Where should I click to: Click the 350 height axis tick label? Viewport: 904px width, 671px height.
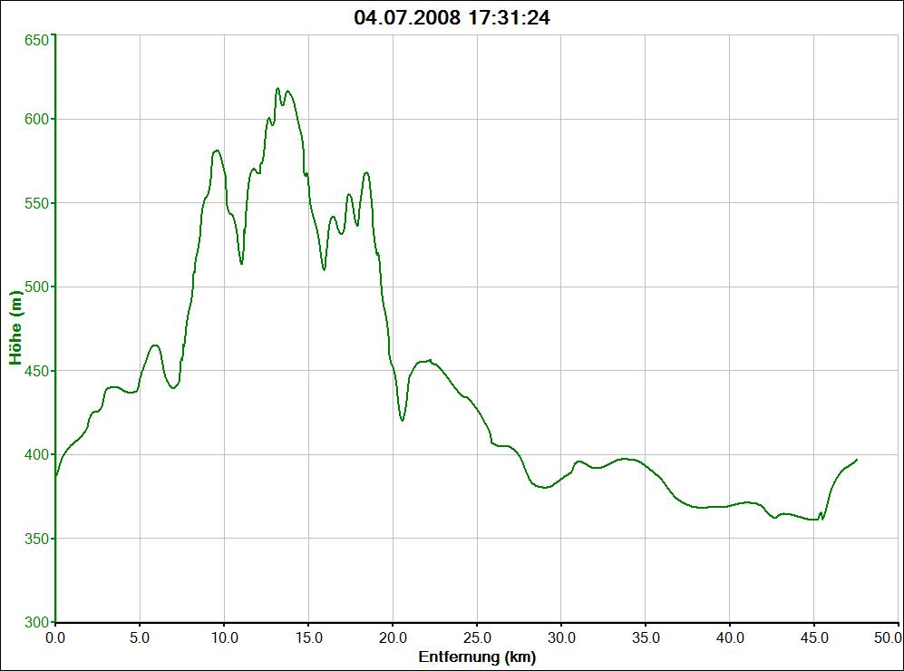pos(36,539)
